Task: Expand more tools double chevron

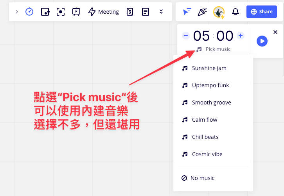Action: 161,12
